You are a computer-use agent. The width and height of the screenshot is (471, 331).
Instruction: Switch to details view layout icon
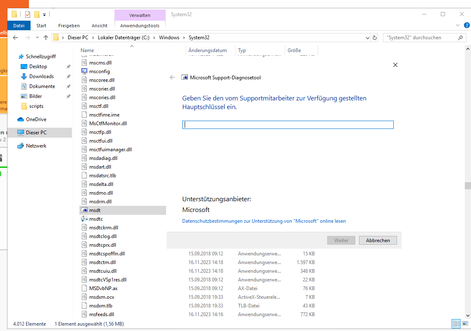coord(456,324)
